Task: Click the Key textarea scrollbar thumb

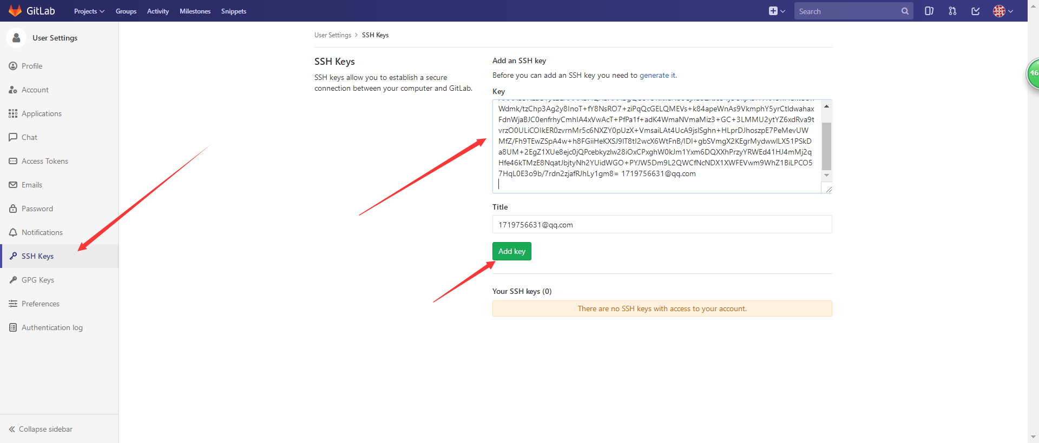Action: [x=826, y=146]
